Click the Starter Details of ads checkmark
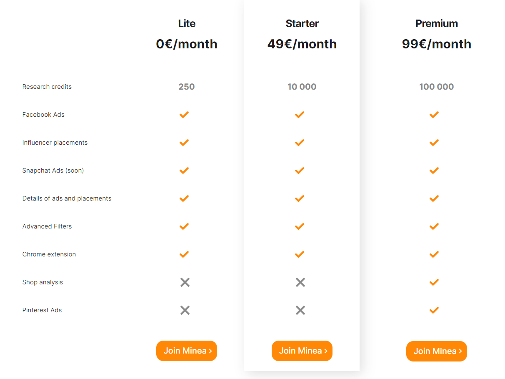 pos(300,198)
